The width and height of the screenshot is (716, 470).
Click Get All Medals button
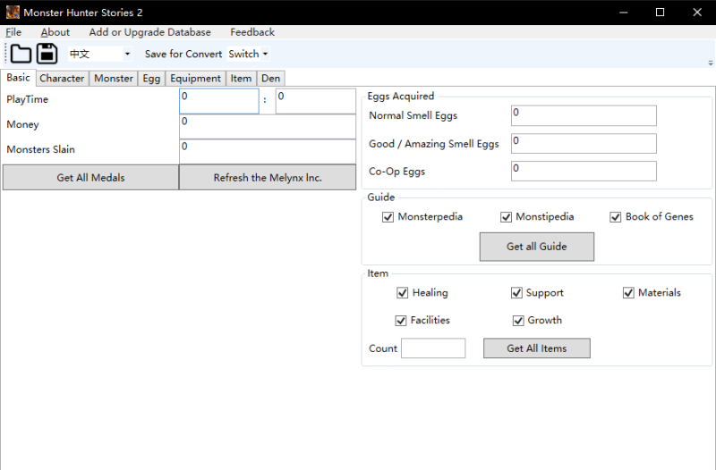coord(90,177)
